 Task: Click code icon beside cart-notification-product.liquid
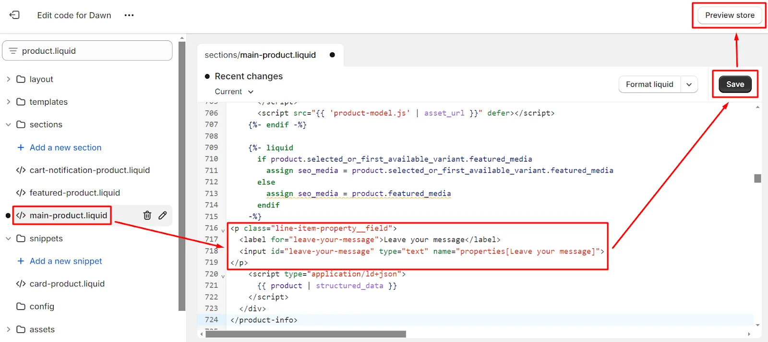coord(21,171)
